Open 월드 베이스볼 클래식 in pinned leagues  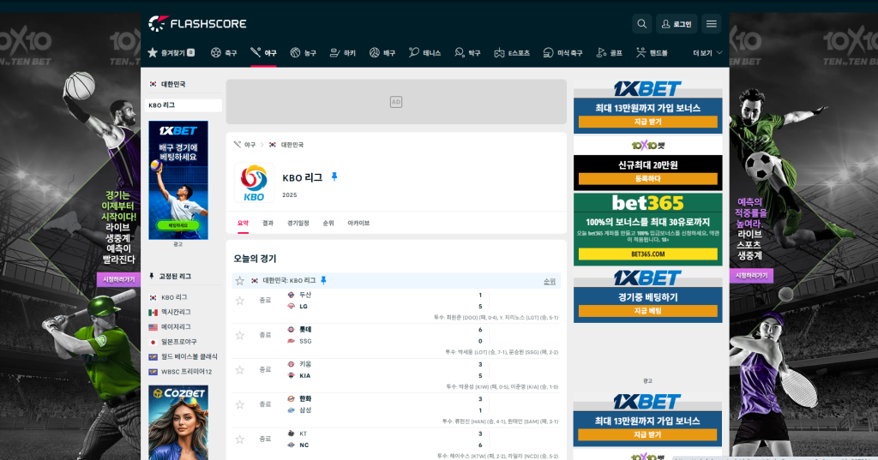[189, 356]
